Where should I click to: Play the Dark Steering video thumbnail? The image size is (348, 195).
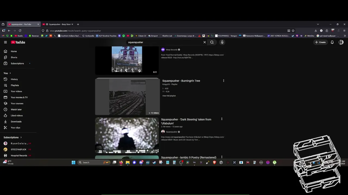(x=127, y=135)
